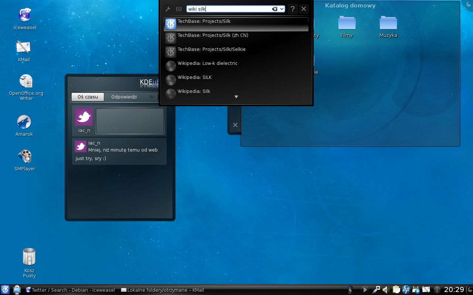The width and height of the screenshot is (473, 295).
Task: Click iac_n avatar beside compose box
Action: 84,117
